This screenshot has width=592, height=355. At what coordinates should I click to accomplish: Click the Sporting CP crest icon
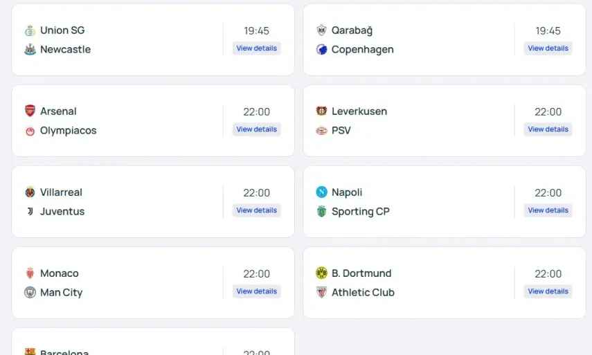point(321,212)
